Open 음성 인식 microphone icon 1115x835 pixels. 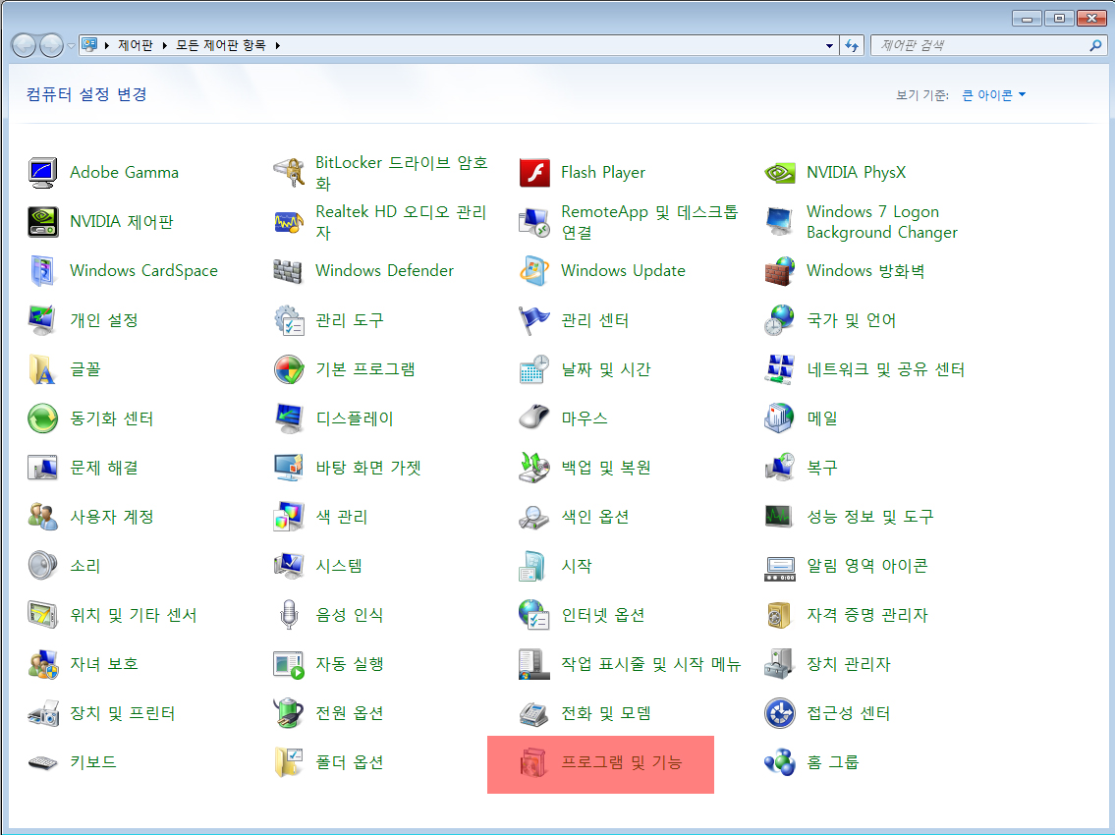pyautogui.click(x=289, y=615)
